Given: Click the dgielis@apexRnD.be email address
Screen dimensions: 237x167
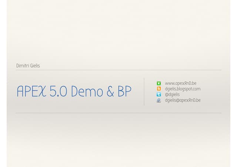Looking at the screenshot, I should (183, 100).
